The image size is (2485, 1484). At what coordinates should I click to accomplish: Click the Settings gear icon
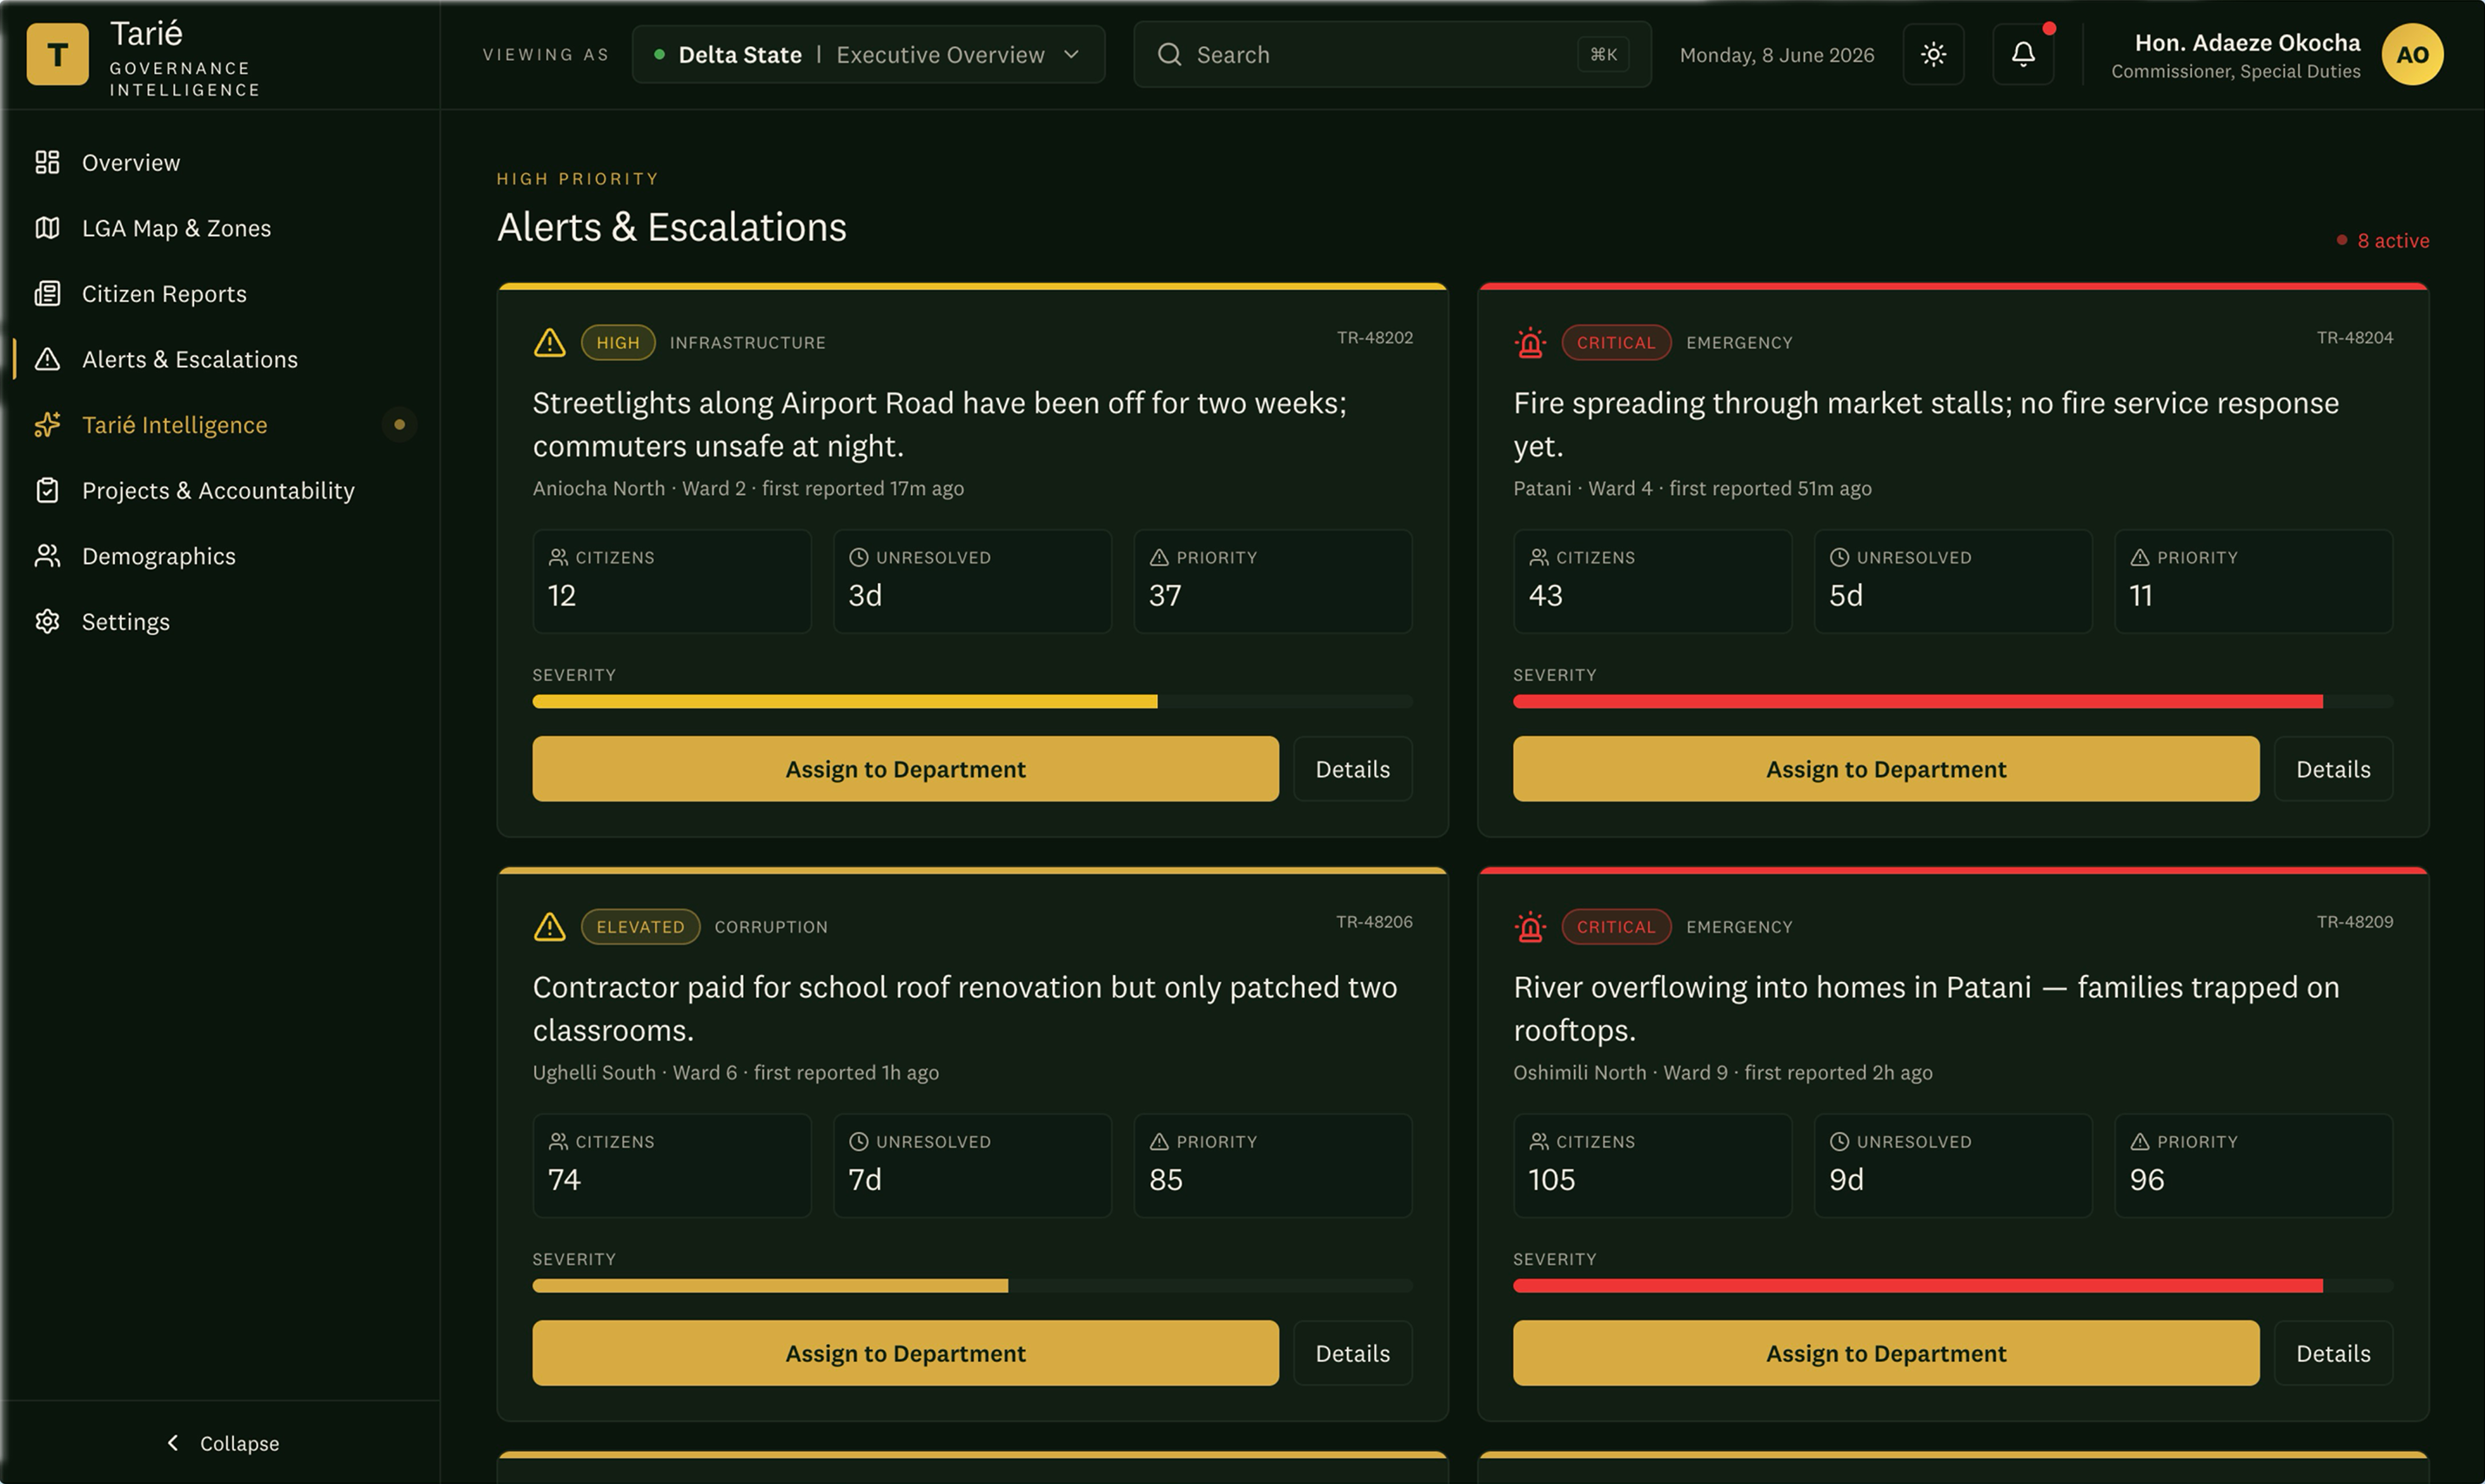click(47, 621)
